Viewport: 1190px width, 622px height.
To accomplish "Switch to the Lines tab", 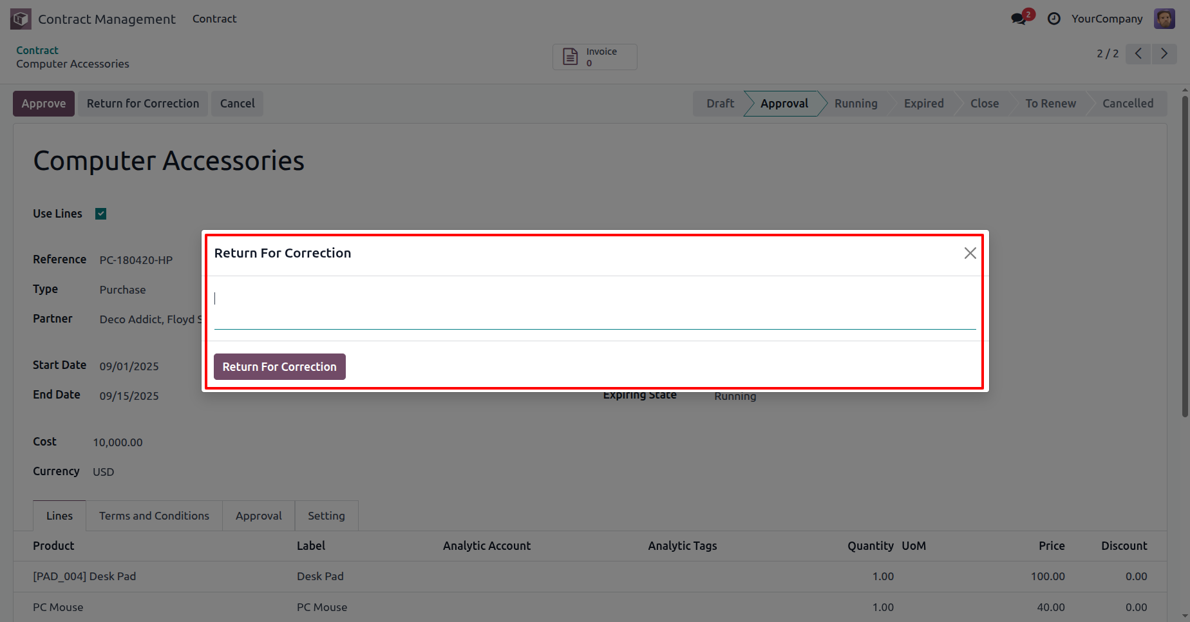I will pos(59,516).
